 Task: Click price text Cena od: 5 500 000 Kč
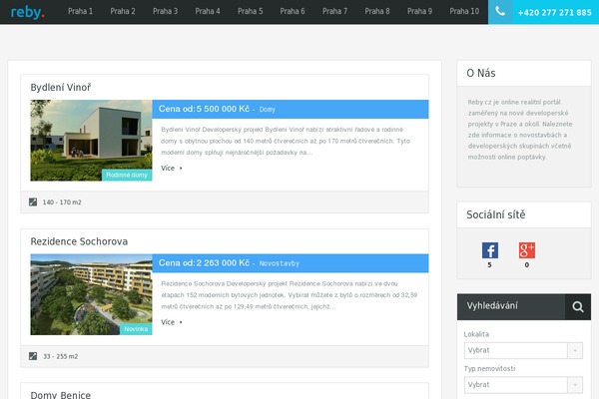click(x=204, y=109)
